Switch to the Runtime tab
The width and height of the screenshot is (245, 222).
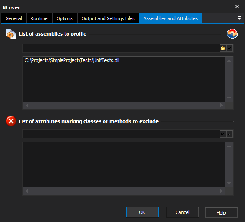tap(39, 18)
